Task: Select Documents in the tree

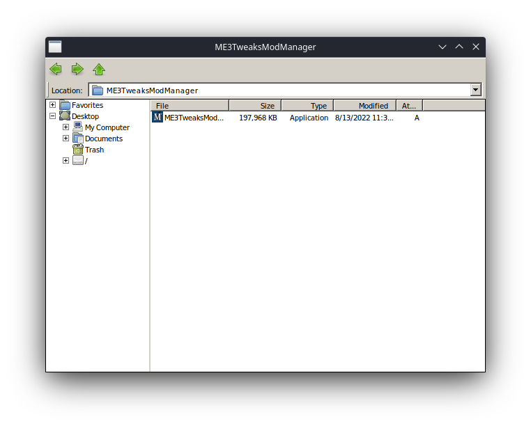Action: pyautogui.click(x=104, y=139)
